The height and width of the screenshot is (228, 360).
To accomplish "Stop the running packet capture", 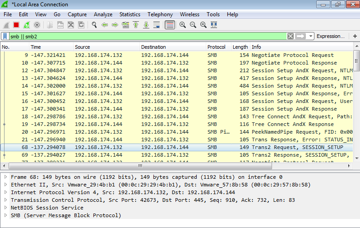I will 16,25.
